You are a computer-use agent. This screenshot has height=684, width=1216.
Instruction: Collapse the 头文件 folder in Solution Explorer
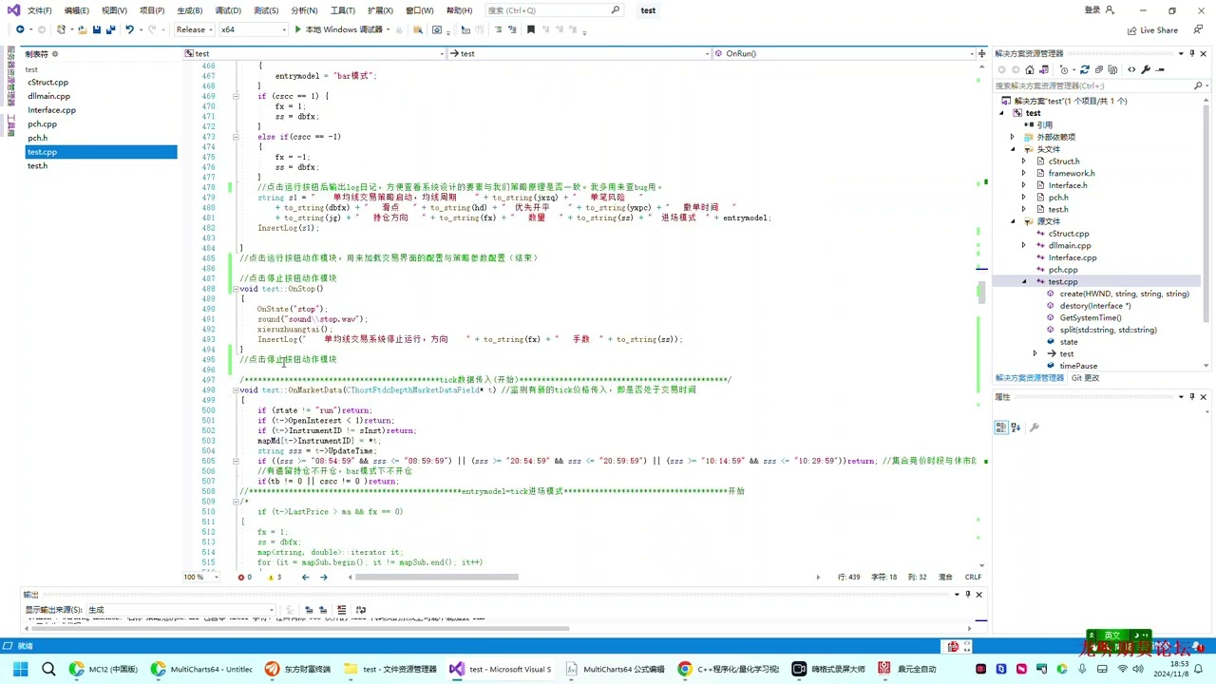(1013, 149)
